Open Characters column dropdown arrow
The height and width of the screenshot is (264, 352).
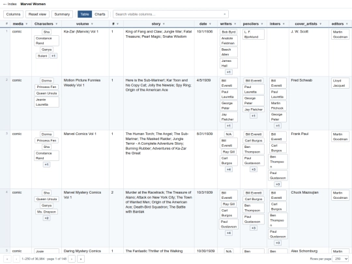click(57, 24)
